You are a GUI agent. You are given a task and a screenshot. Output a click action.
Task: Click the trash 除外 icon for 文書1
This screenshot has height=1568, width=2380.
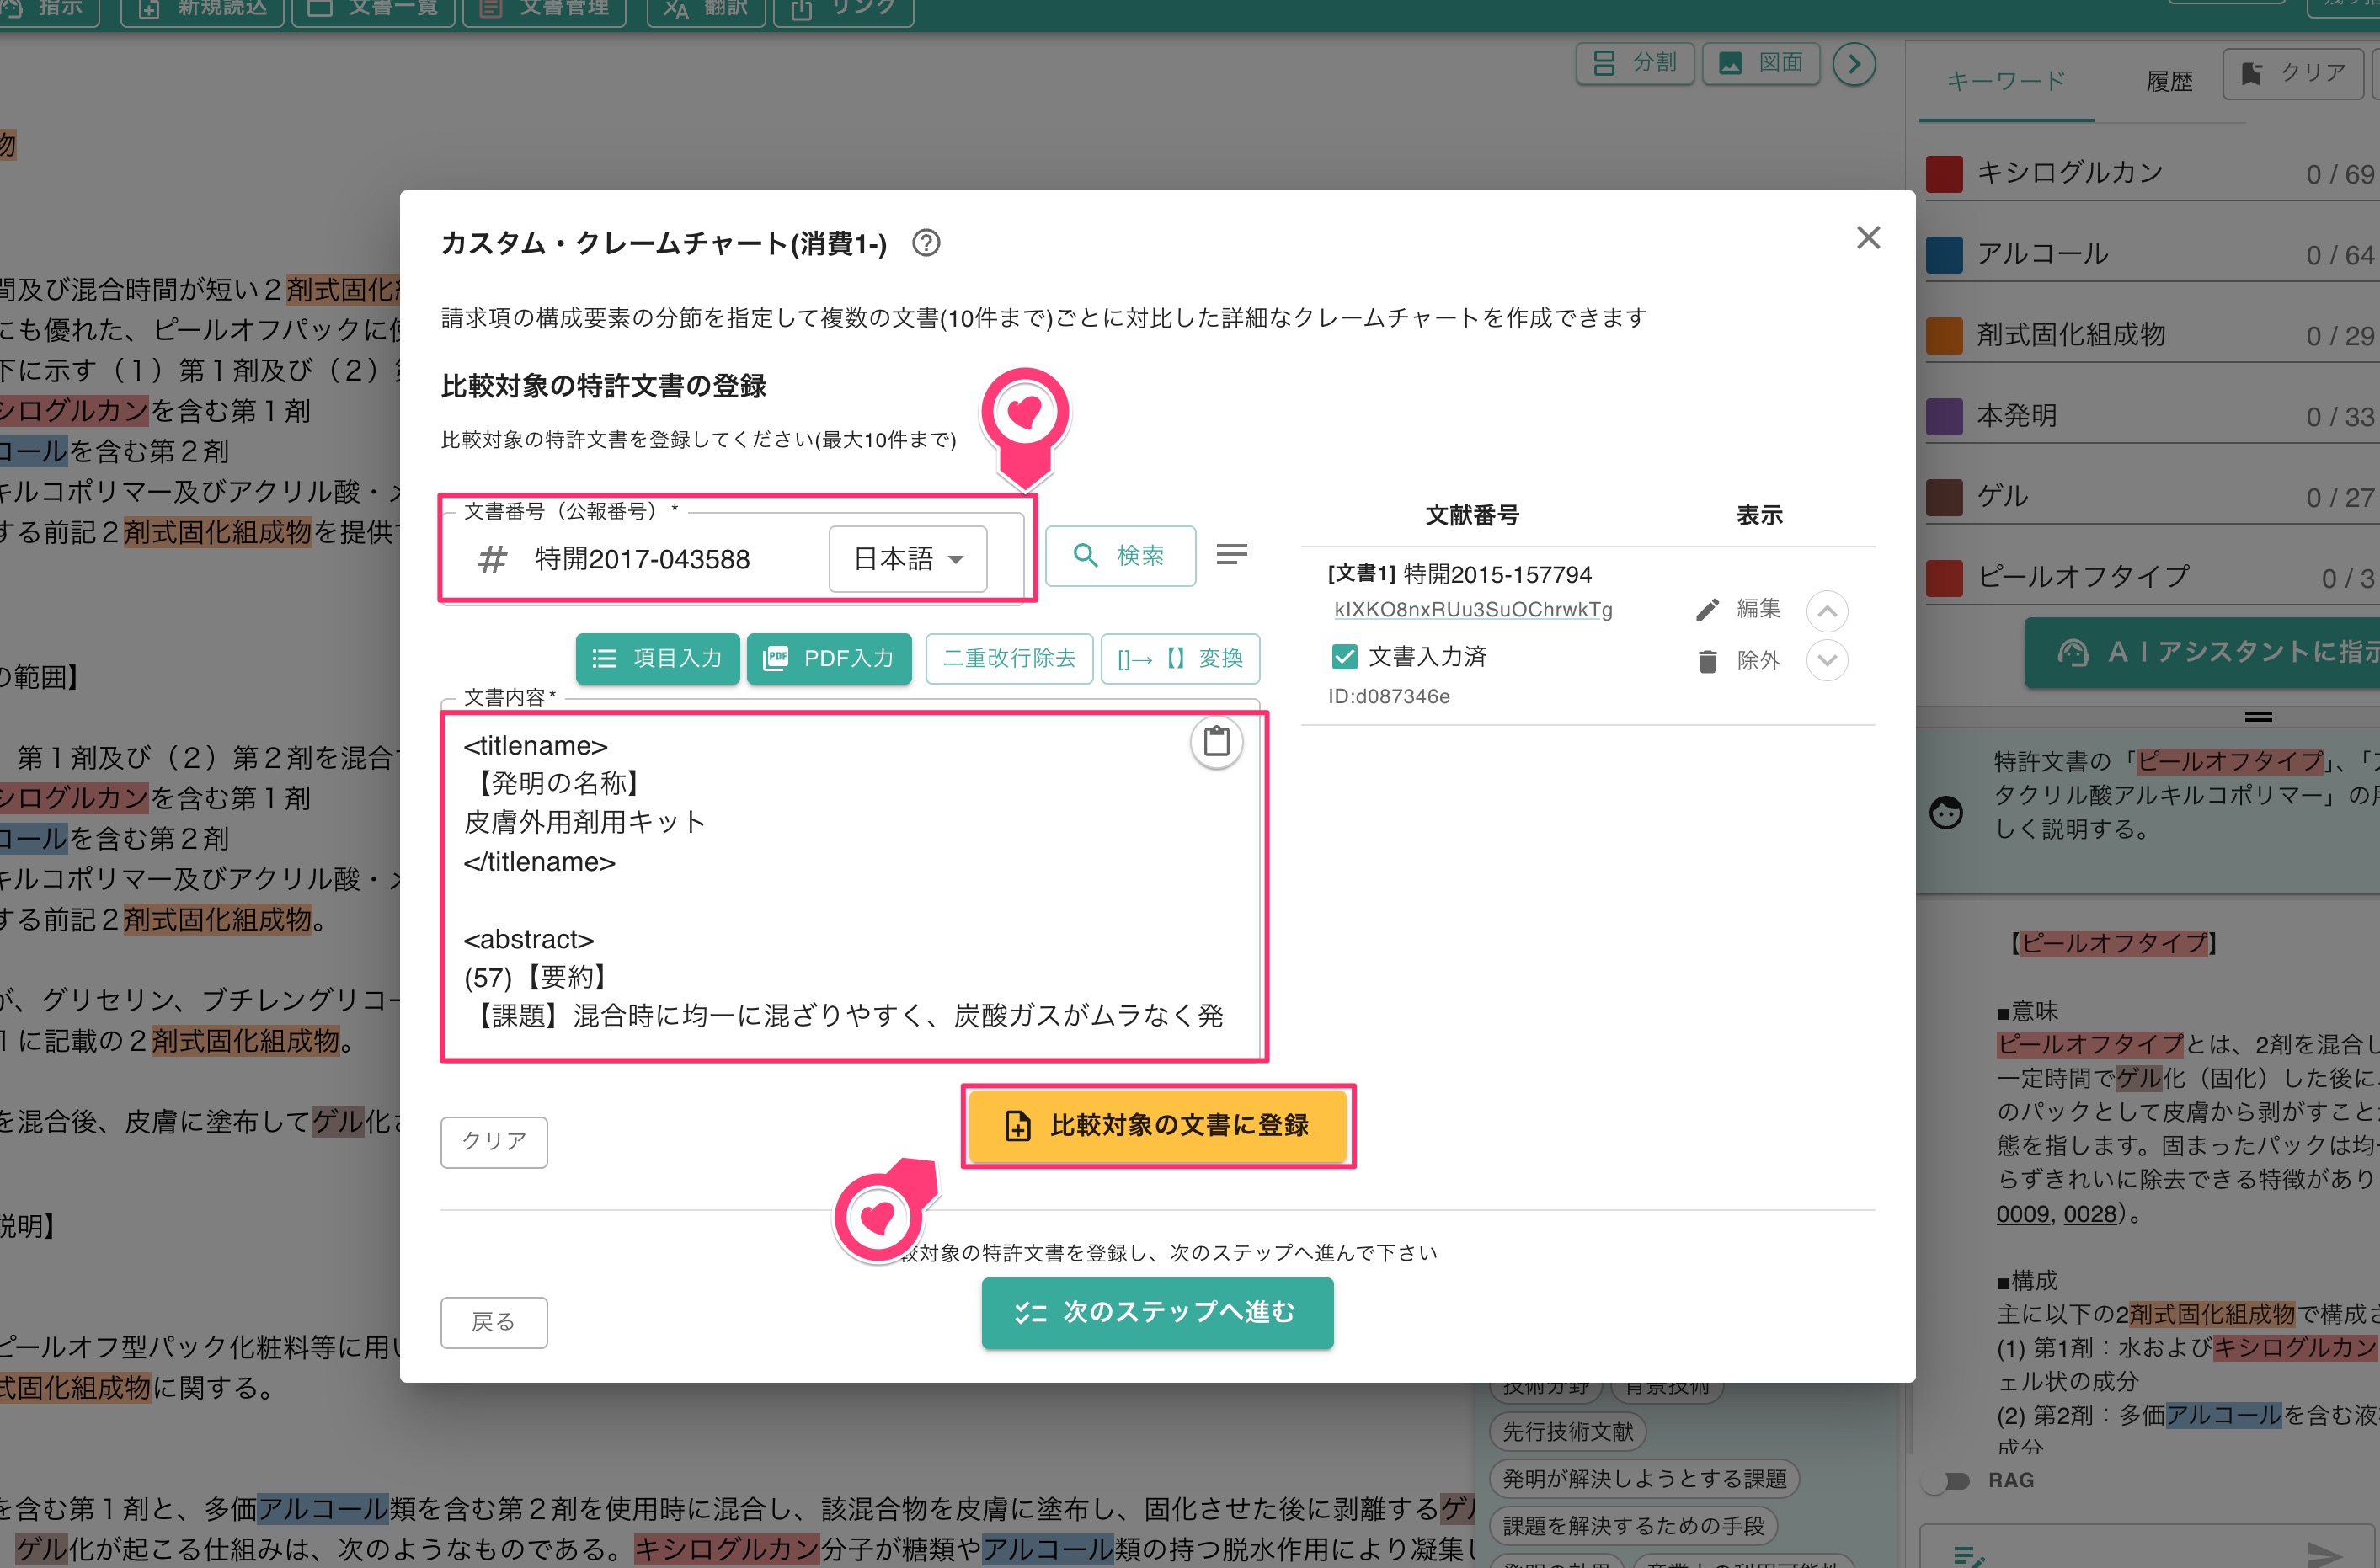[x=1707, y=660]
